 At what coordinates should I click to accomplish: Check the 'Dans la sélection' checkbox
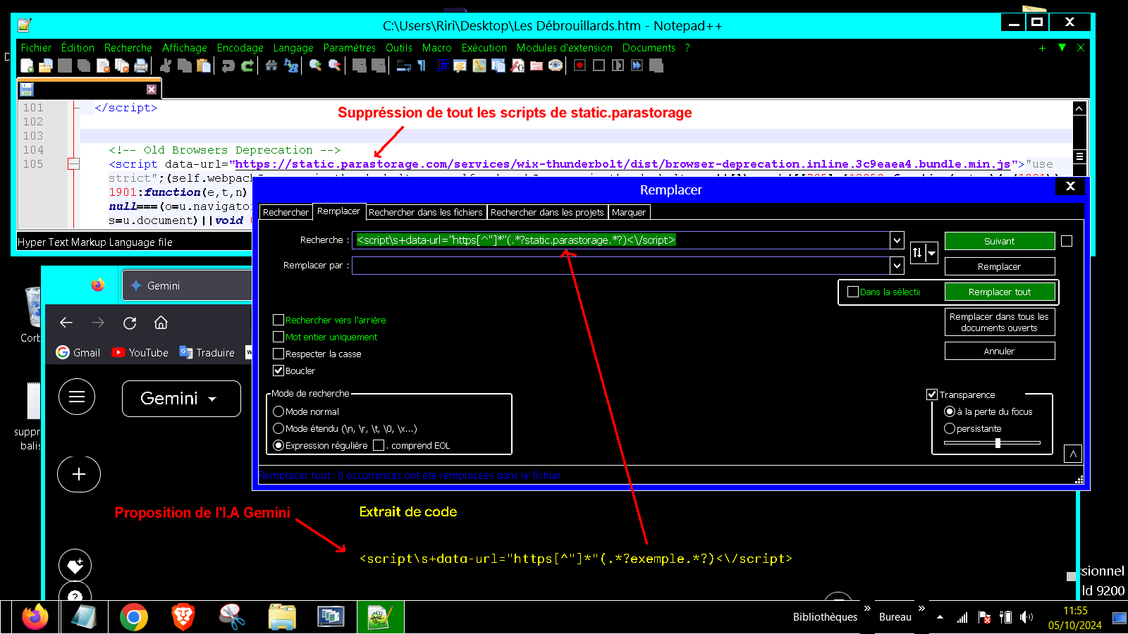(x=853, y=292)
